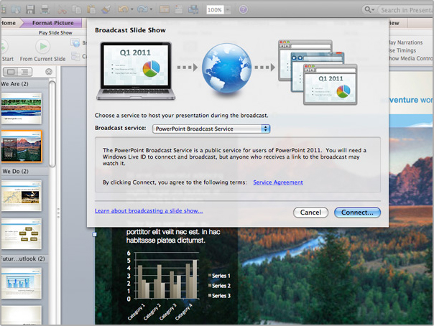
Task: Expand the Undo history dropdown arrow
Action: (x=133, y=10)
